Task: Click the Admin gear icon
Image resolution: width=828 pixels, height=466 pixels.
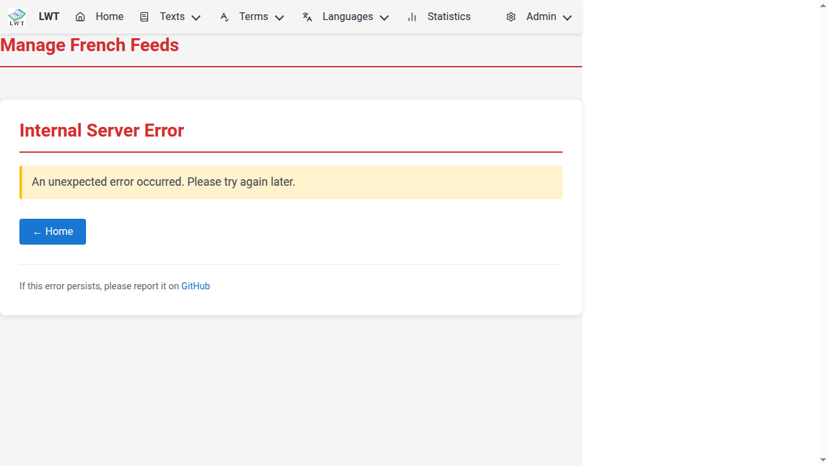Action: (x=511, y=17)
